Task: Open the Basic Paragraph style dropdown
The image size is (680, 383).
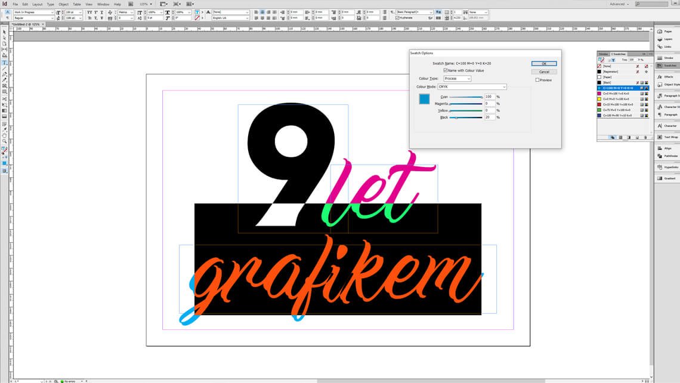Action: [x=414, y=12]
